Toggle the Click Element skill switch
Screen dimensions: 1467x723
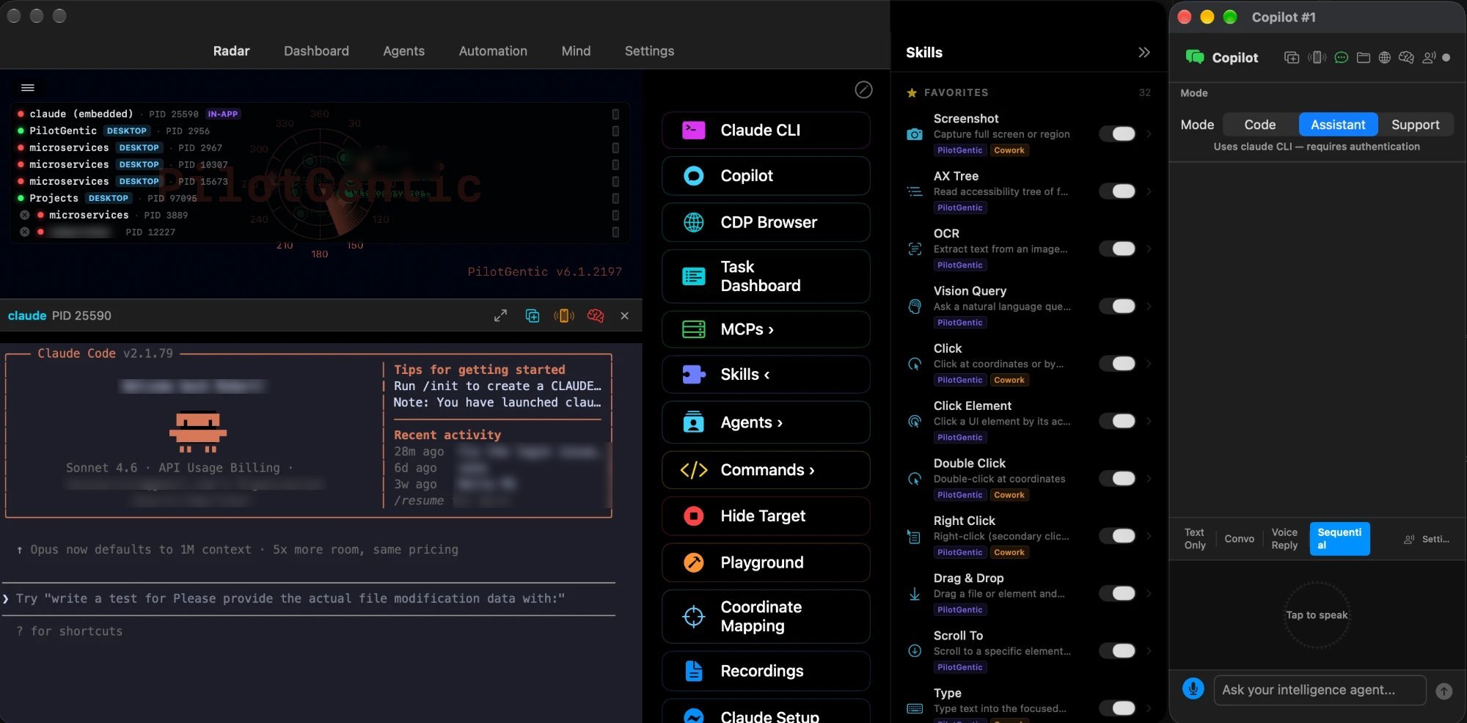[1117, 421]
